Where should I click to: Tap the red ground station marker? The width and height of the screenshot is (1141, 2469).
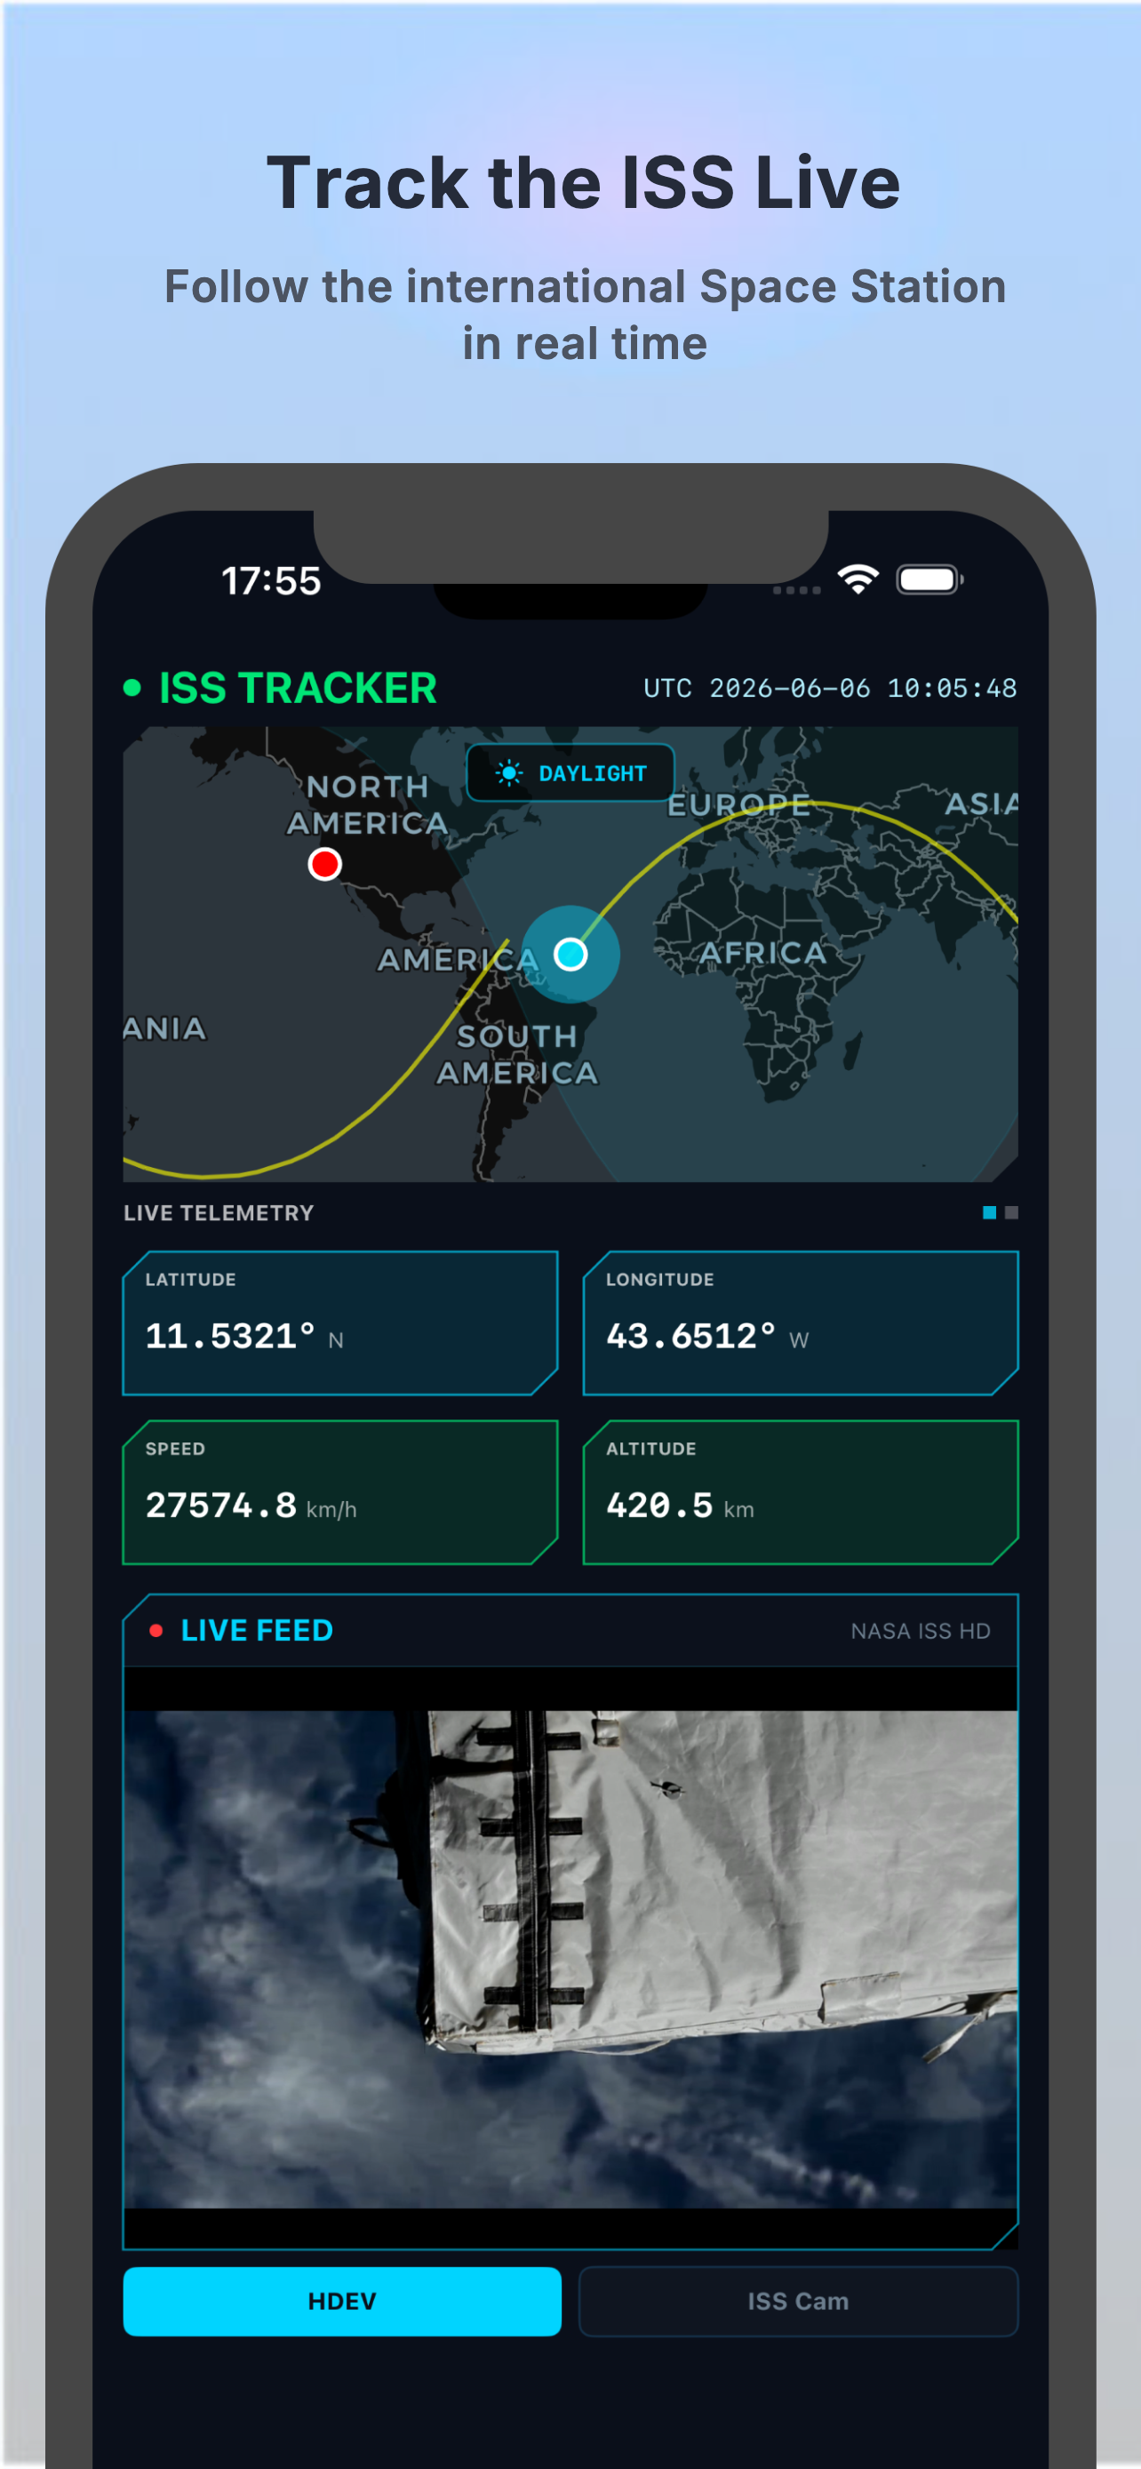click(324, 864)
